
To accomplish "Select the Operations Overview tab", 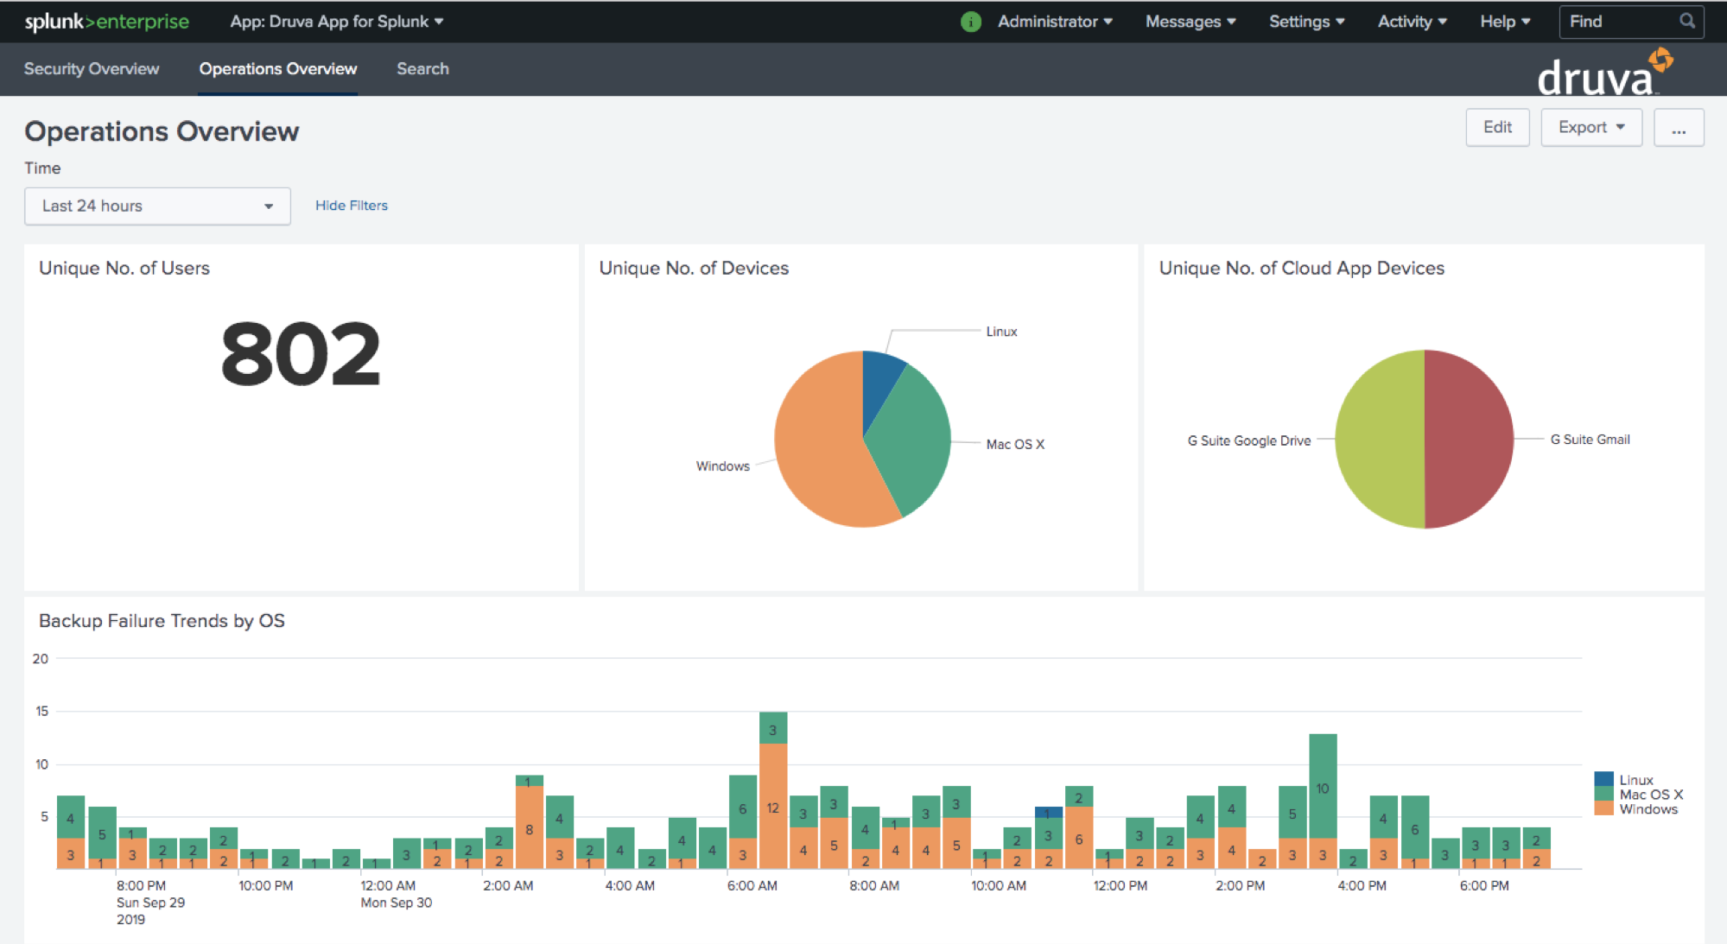I will pyautogui.click(x=278, y=69).
